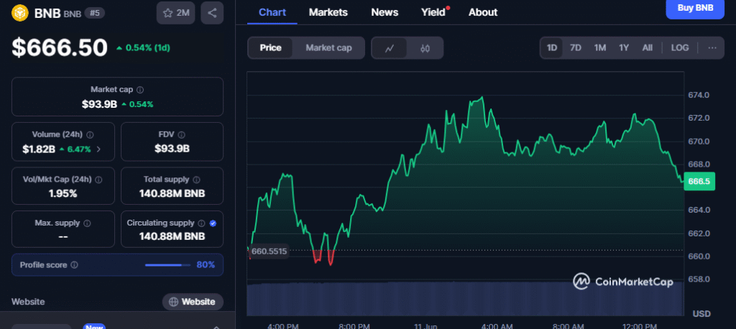736x329 pixels.
Task: Switch to the News tab
Action: point(385,12)
